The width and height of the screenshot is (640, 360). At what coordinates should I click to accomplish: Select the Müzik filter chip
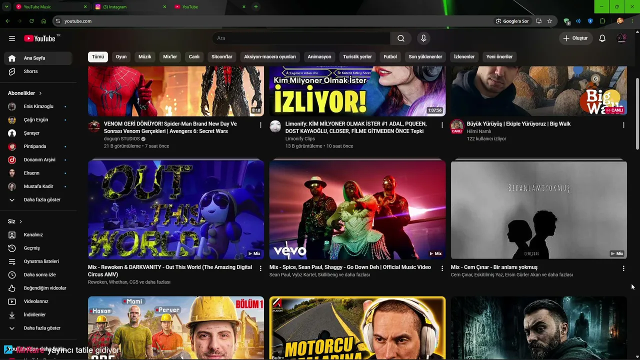click(145, 57)
